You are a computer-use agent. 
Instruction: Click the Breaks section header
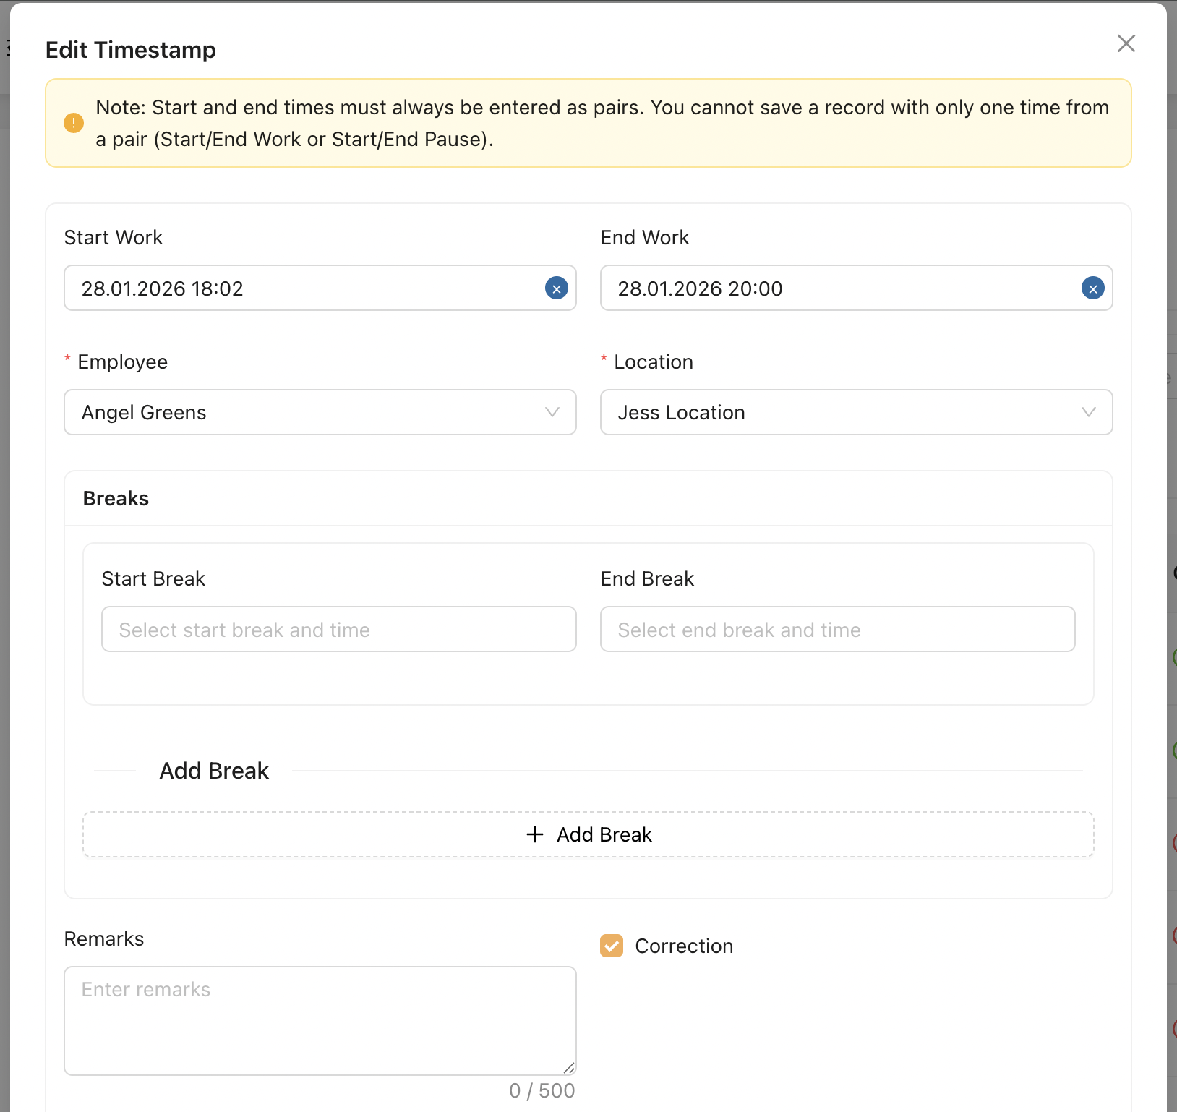pos(116,499)
